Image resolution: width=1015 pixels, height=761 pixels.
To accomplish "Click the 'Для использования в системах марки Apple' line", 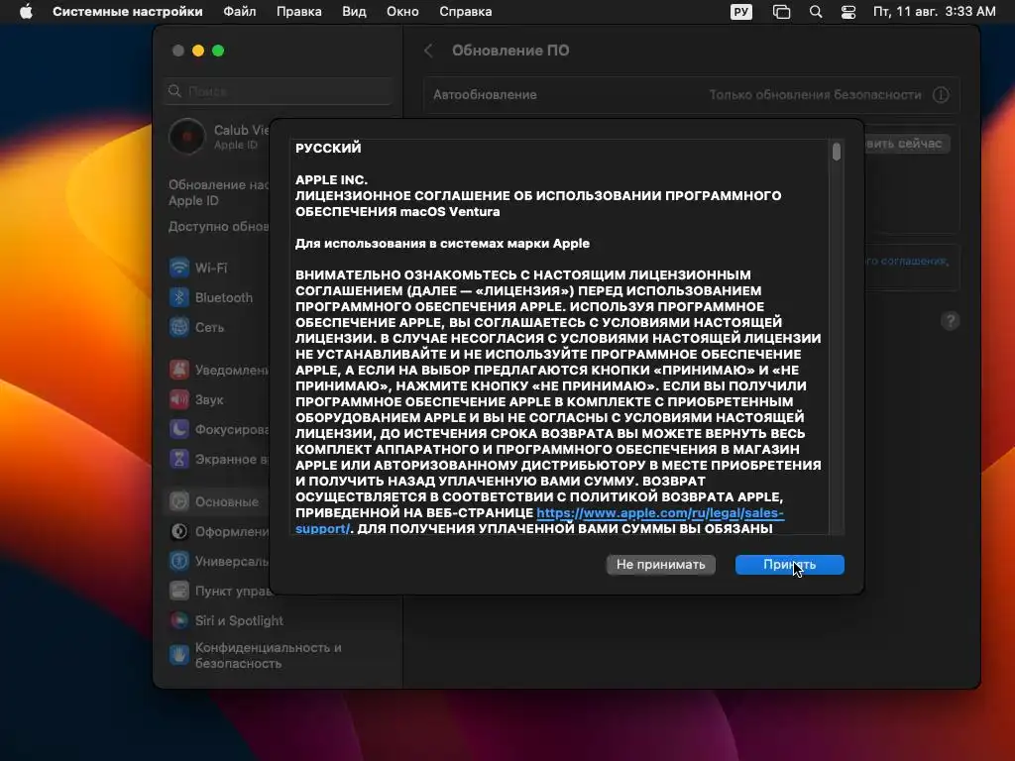I will click(x=442, y=244).
